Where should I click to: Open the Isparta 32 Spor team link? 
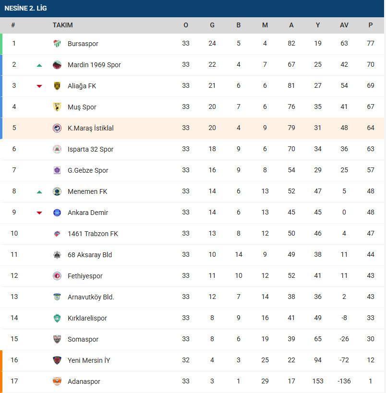click(90, 149)
